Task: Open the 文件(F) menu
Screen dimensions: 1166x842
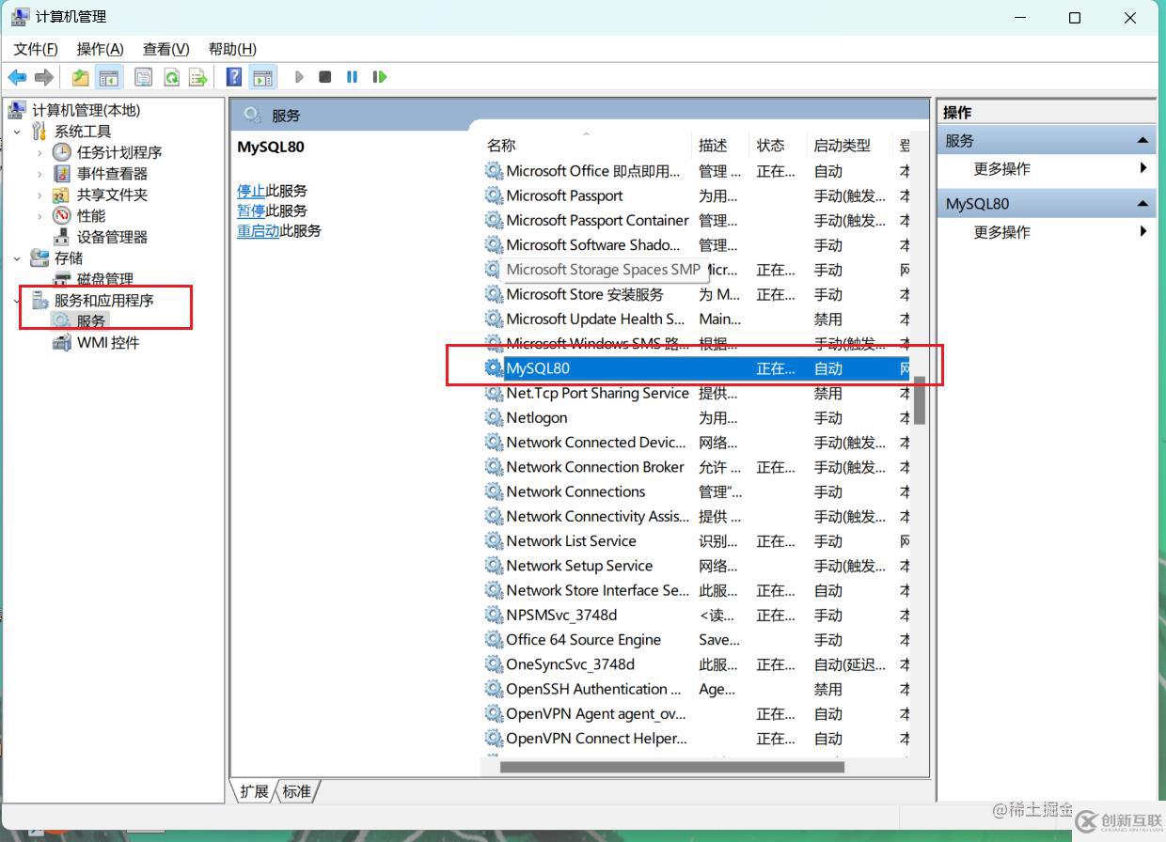Action: (x=36, y=49)
